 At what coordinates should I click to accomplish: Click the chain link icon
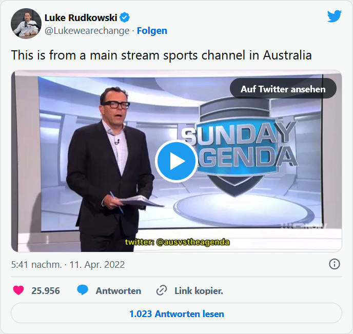point(162,290)
